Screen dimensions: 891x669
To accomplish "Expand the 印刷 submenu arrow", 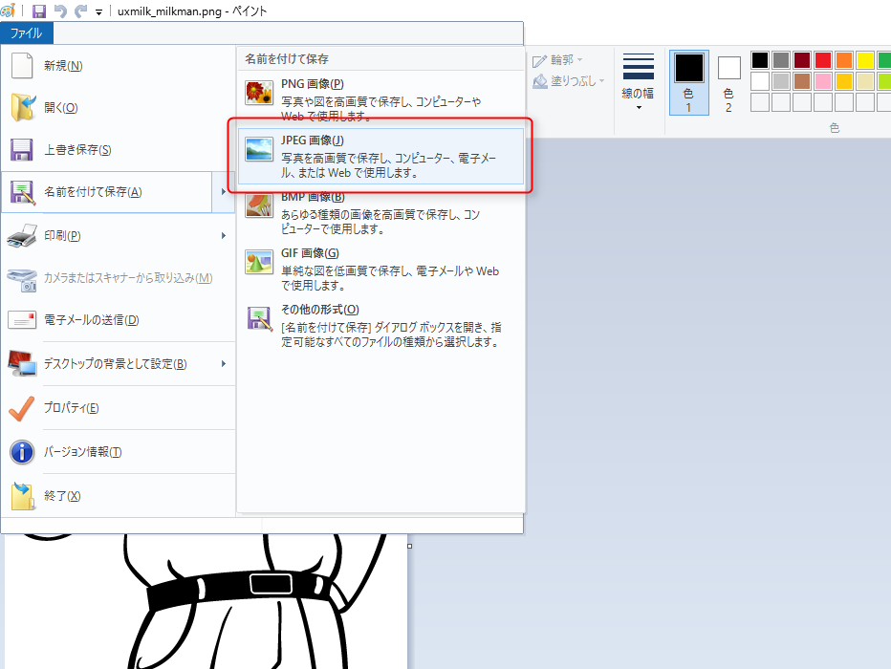I will point(224,235).
